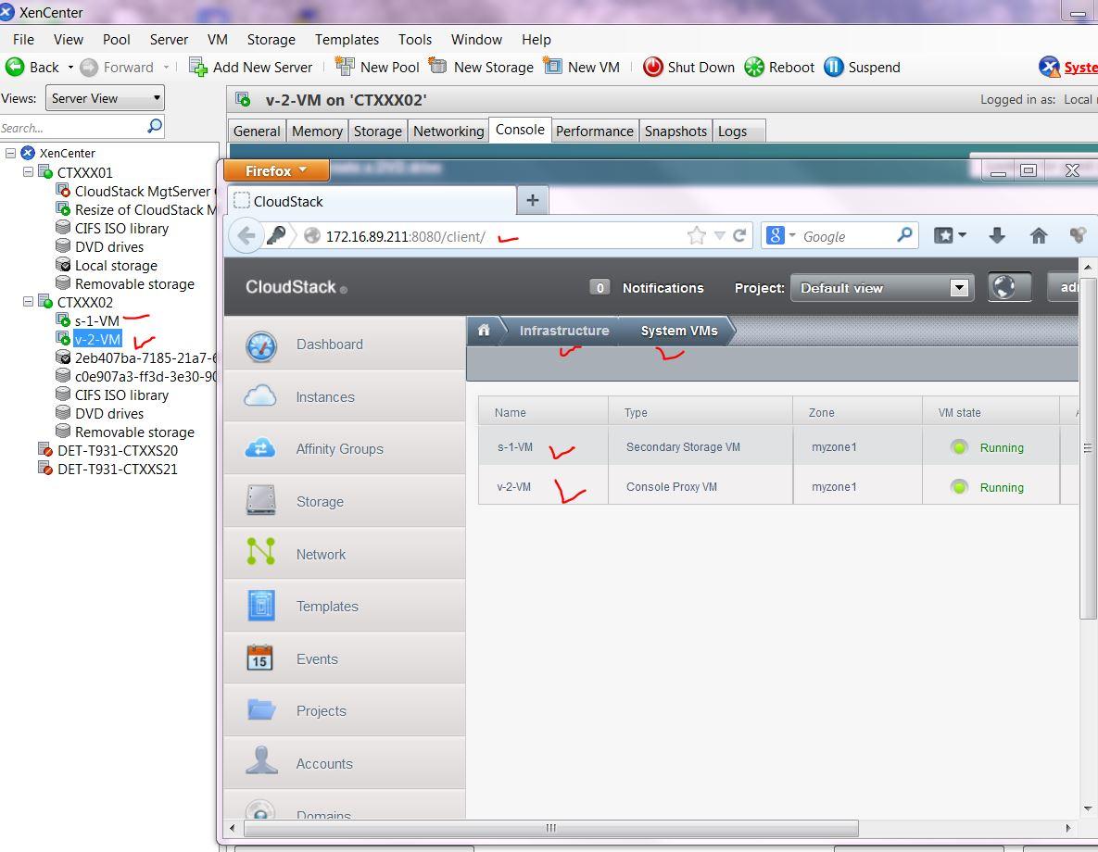Viewport: 1098px width, 852px height.
Task: Open the Back history dropdown arrow
Action: pos(70,68)
